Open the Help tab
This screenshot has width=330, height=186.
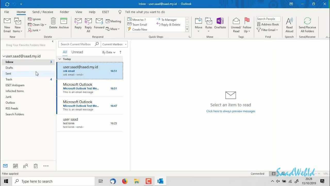coord(92,12)
